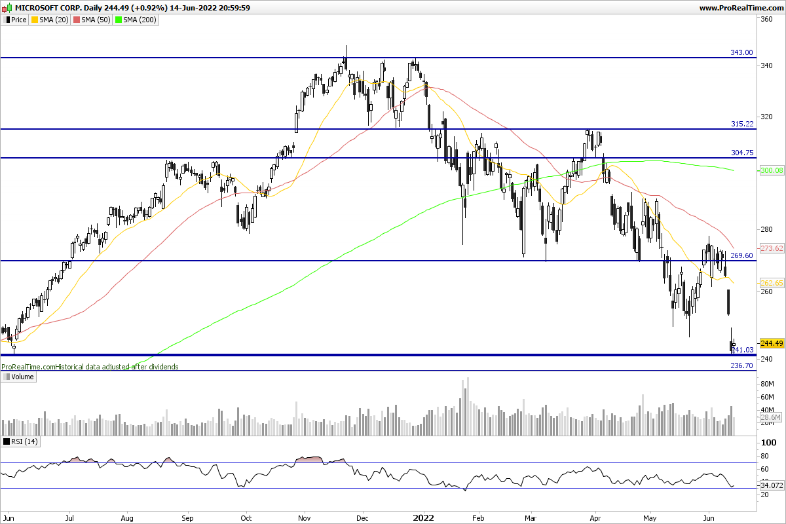This screenshot has width=786, height=524.
Task: Open the RSI (14) panel label
Action: (x=20, y=441)
